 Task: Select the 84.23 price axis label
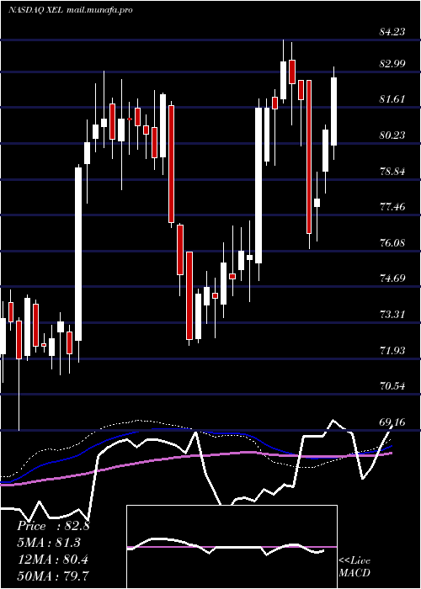coord(392,32)
